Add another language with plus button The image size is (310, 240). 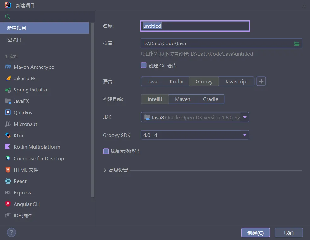pyautogui.click(x=261, y=81)
